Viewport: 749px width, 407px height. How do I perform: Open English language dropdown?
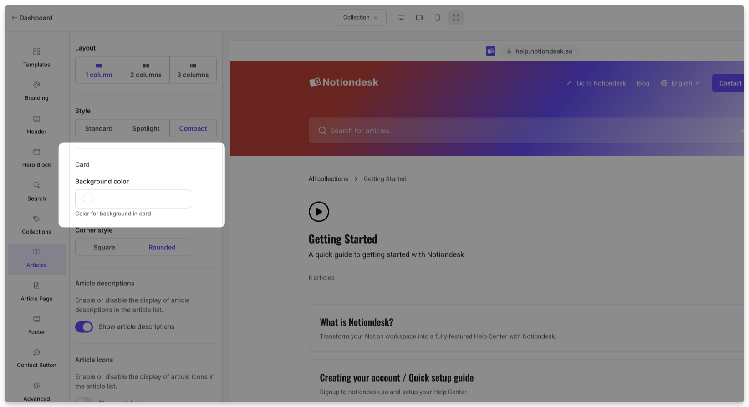(x=680, y=83)
